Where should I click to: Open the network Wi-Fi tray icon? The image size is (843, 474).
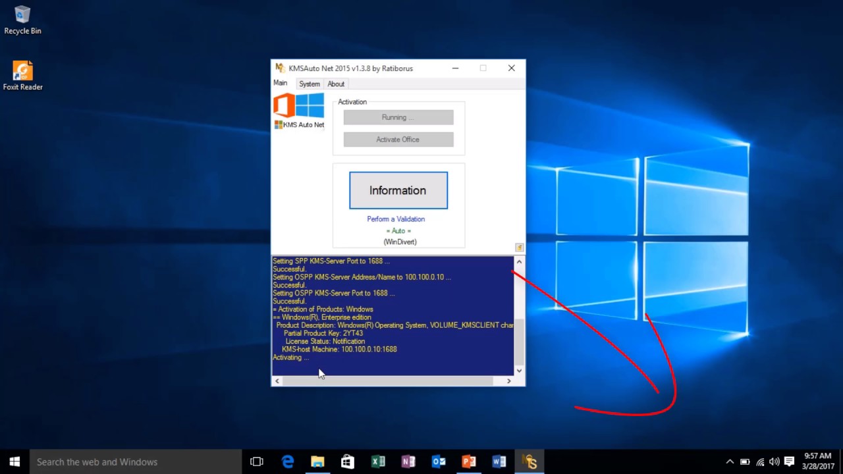point(760,461)
